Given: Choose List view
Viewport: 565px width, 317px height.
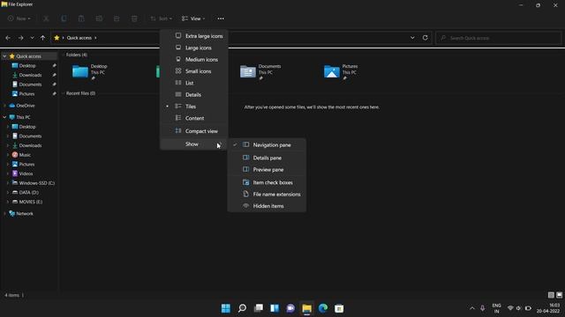Looking at the screenshot, I should (x=194, y=83).
